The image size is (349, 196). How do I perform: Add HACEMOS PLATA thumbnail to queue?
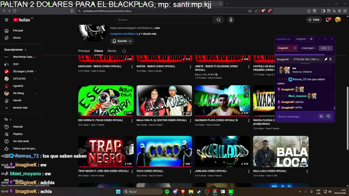click(246, 95)
